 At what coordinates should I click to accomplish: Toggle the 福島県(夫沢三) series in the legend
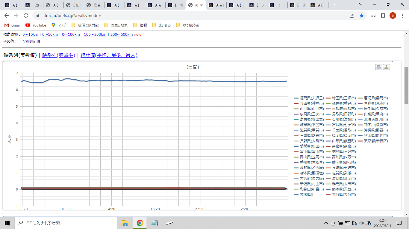[309, 98]
